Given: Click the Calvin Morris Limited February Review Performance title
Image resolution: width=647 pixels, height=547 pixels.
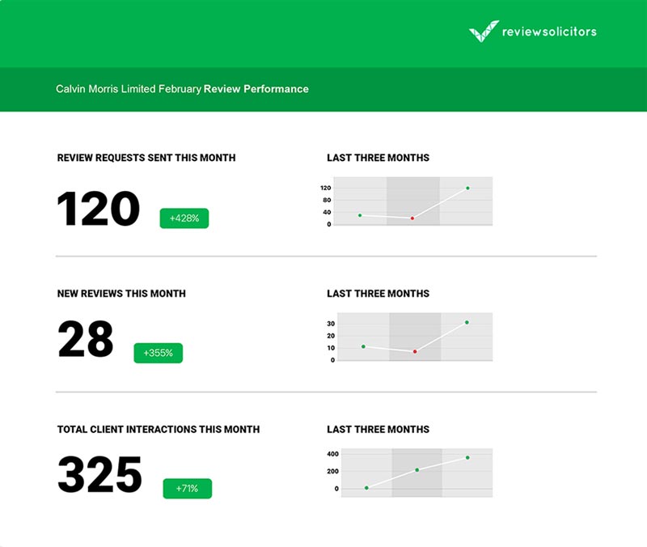Looking at the screenshot, I should [182, 89].
